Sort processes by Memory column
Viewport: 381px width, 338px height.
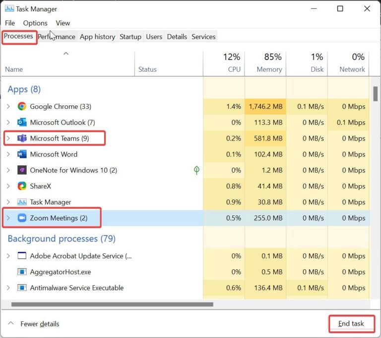coord(265,63)
